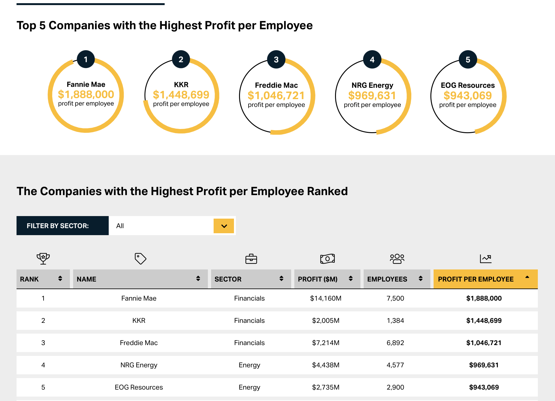The width and height of the screenshot is (555, 401).
Task: Click the price tag icon above Name column
Action: tap(140, 259)
